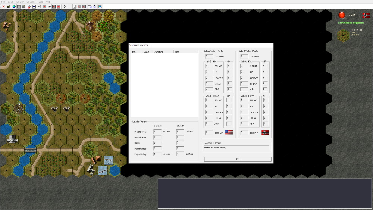Click the right arrow toolbar icon
The height and width of the screenshot is (210, 373).
[64, 6]
